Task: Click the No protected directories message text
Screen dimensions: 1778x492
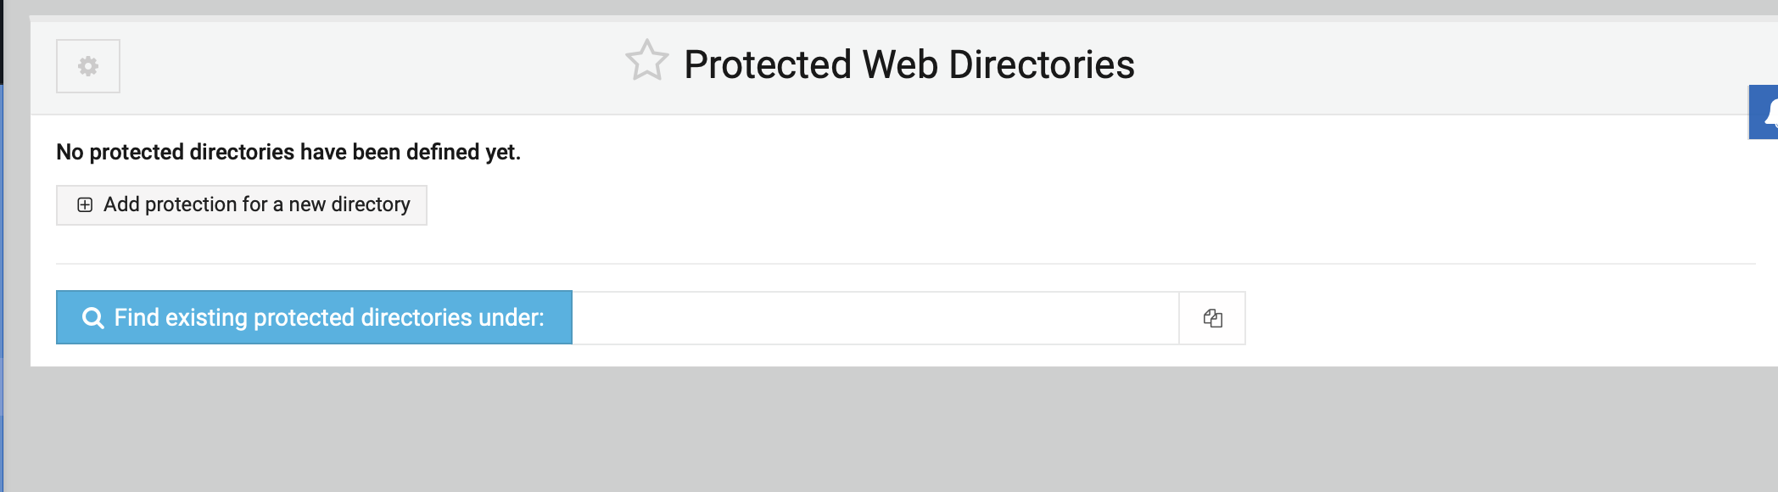Action: (288, 152)
